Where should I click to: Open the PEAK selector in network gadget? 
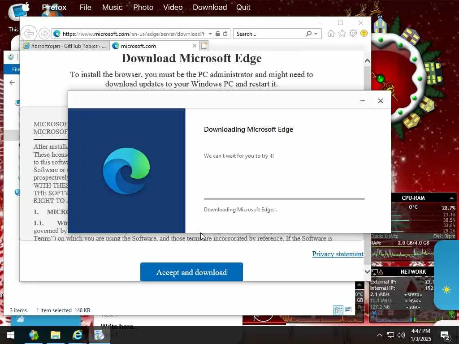tap(413, 301)
